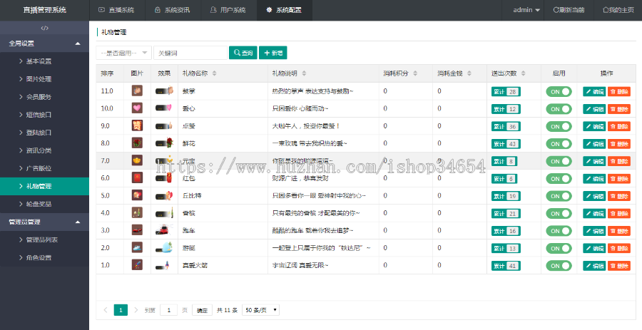Sort by 消耗金钱 column arrows
Screen dimensions: 642x330
(x=469, y=73)
